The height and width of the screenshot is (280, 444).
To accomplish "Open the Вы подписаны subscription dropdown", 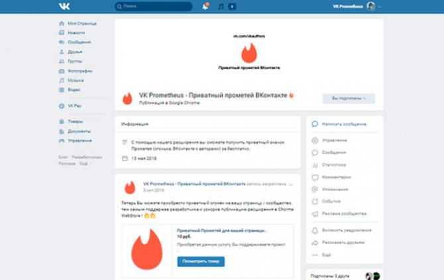I will 349,98.
